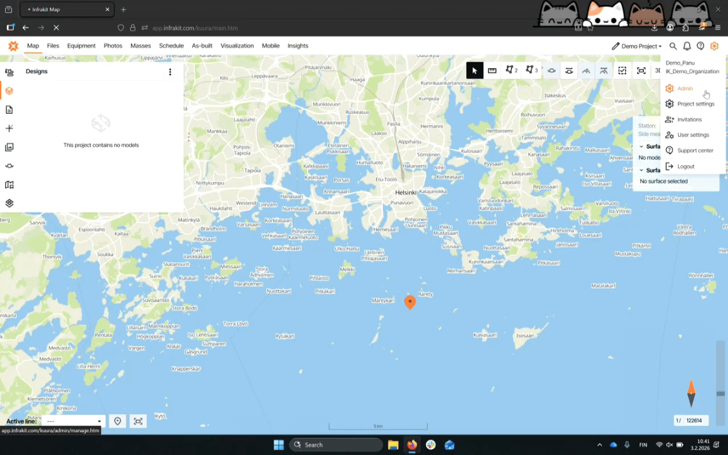Click the Helsinki city label on map
The width and height of the screenshot is (728, 455).
[405, 192]
